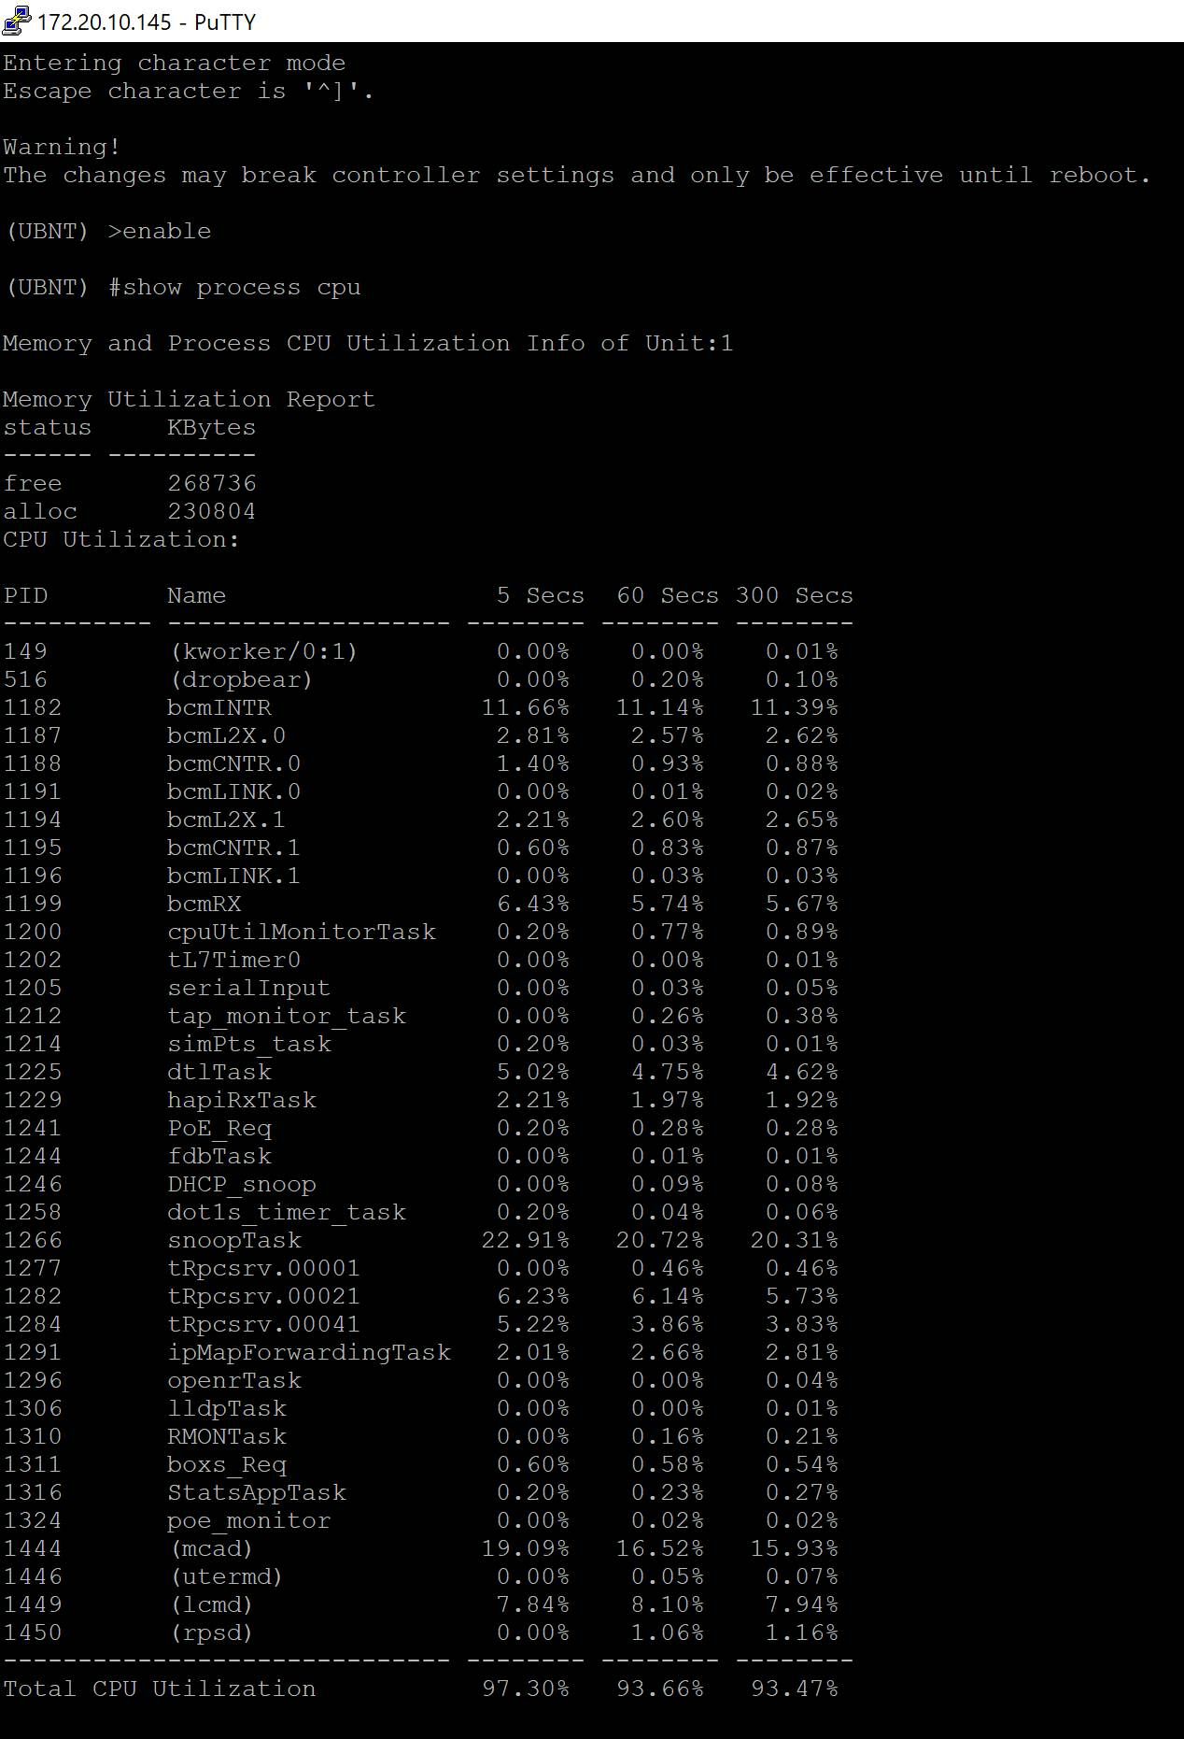Image resolution: width=1184 pixels, height=1739 pixels.
Task: Click the '60 Secs' column header
Action: point(667,596)
